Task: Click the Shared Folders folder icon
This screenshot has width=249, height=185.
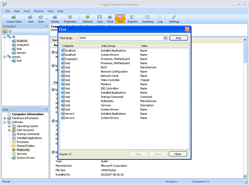Action: 14,146
